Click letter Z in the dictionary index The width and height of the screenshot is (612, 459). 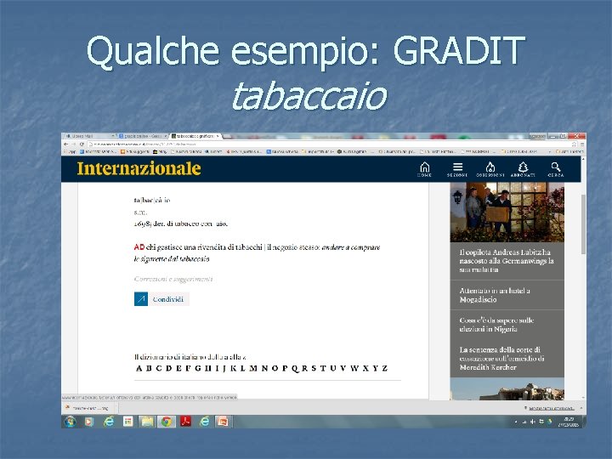(384, 368)
